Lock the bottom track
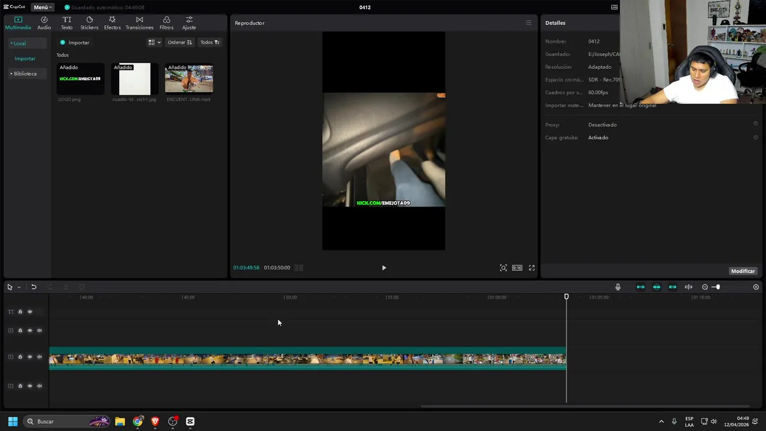 (x=20, y=386)
